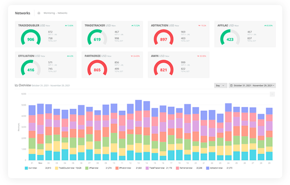
Task: Select Networks in the breadcrumb
Action: point(63,13)
